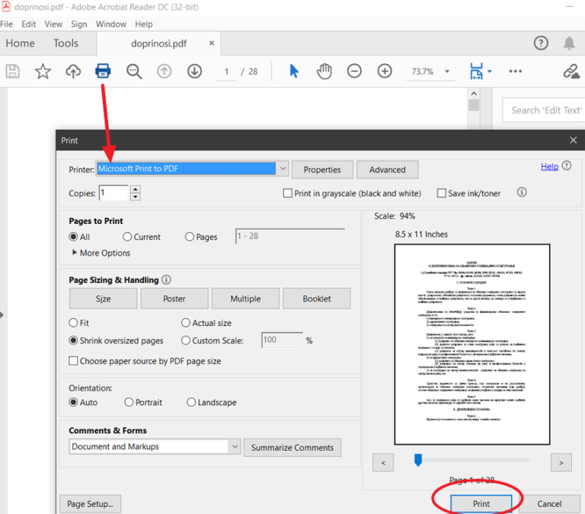Click the Poster sizing button
Viewport: 585px width, 514px height.
(x=174, y=299)
